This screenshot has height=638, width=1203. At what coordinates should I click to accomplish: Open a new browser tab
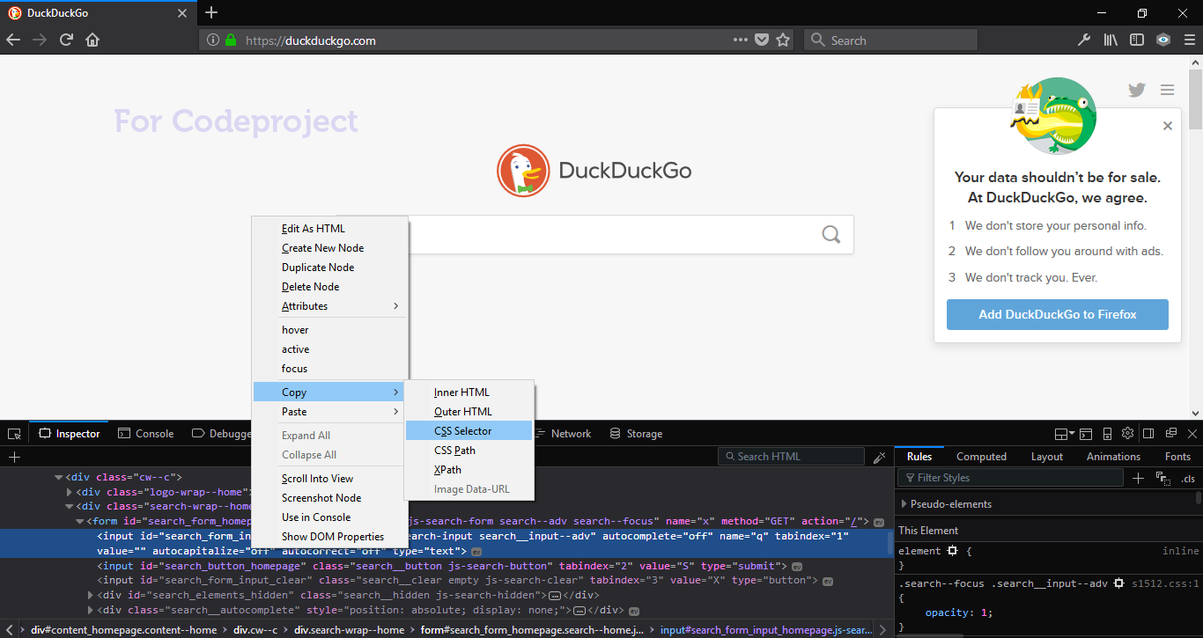(x=211, y=13)
